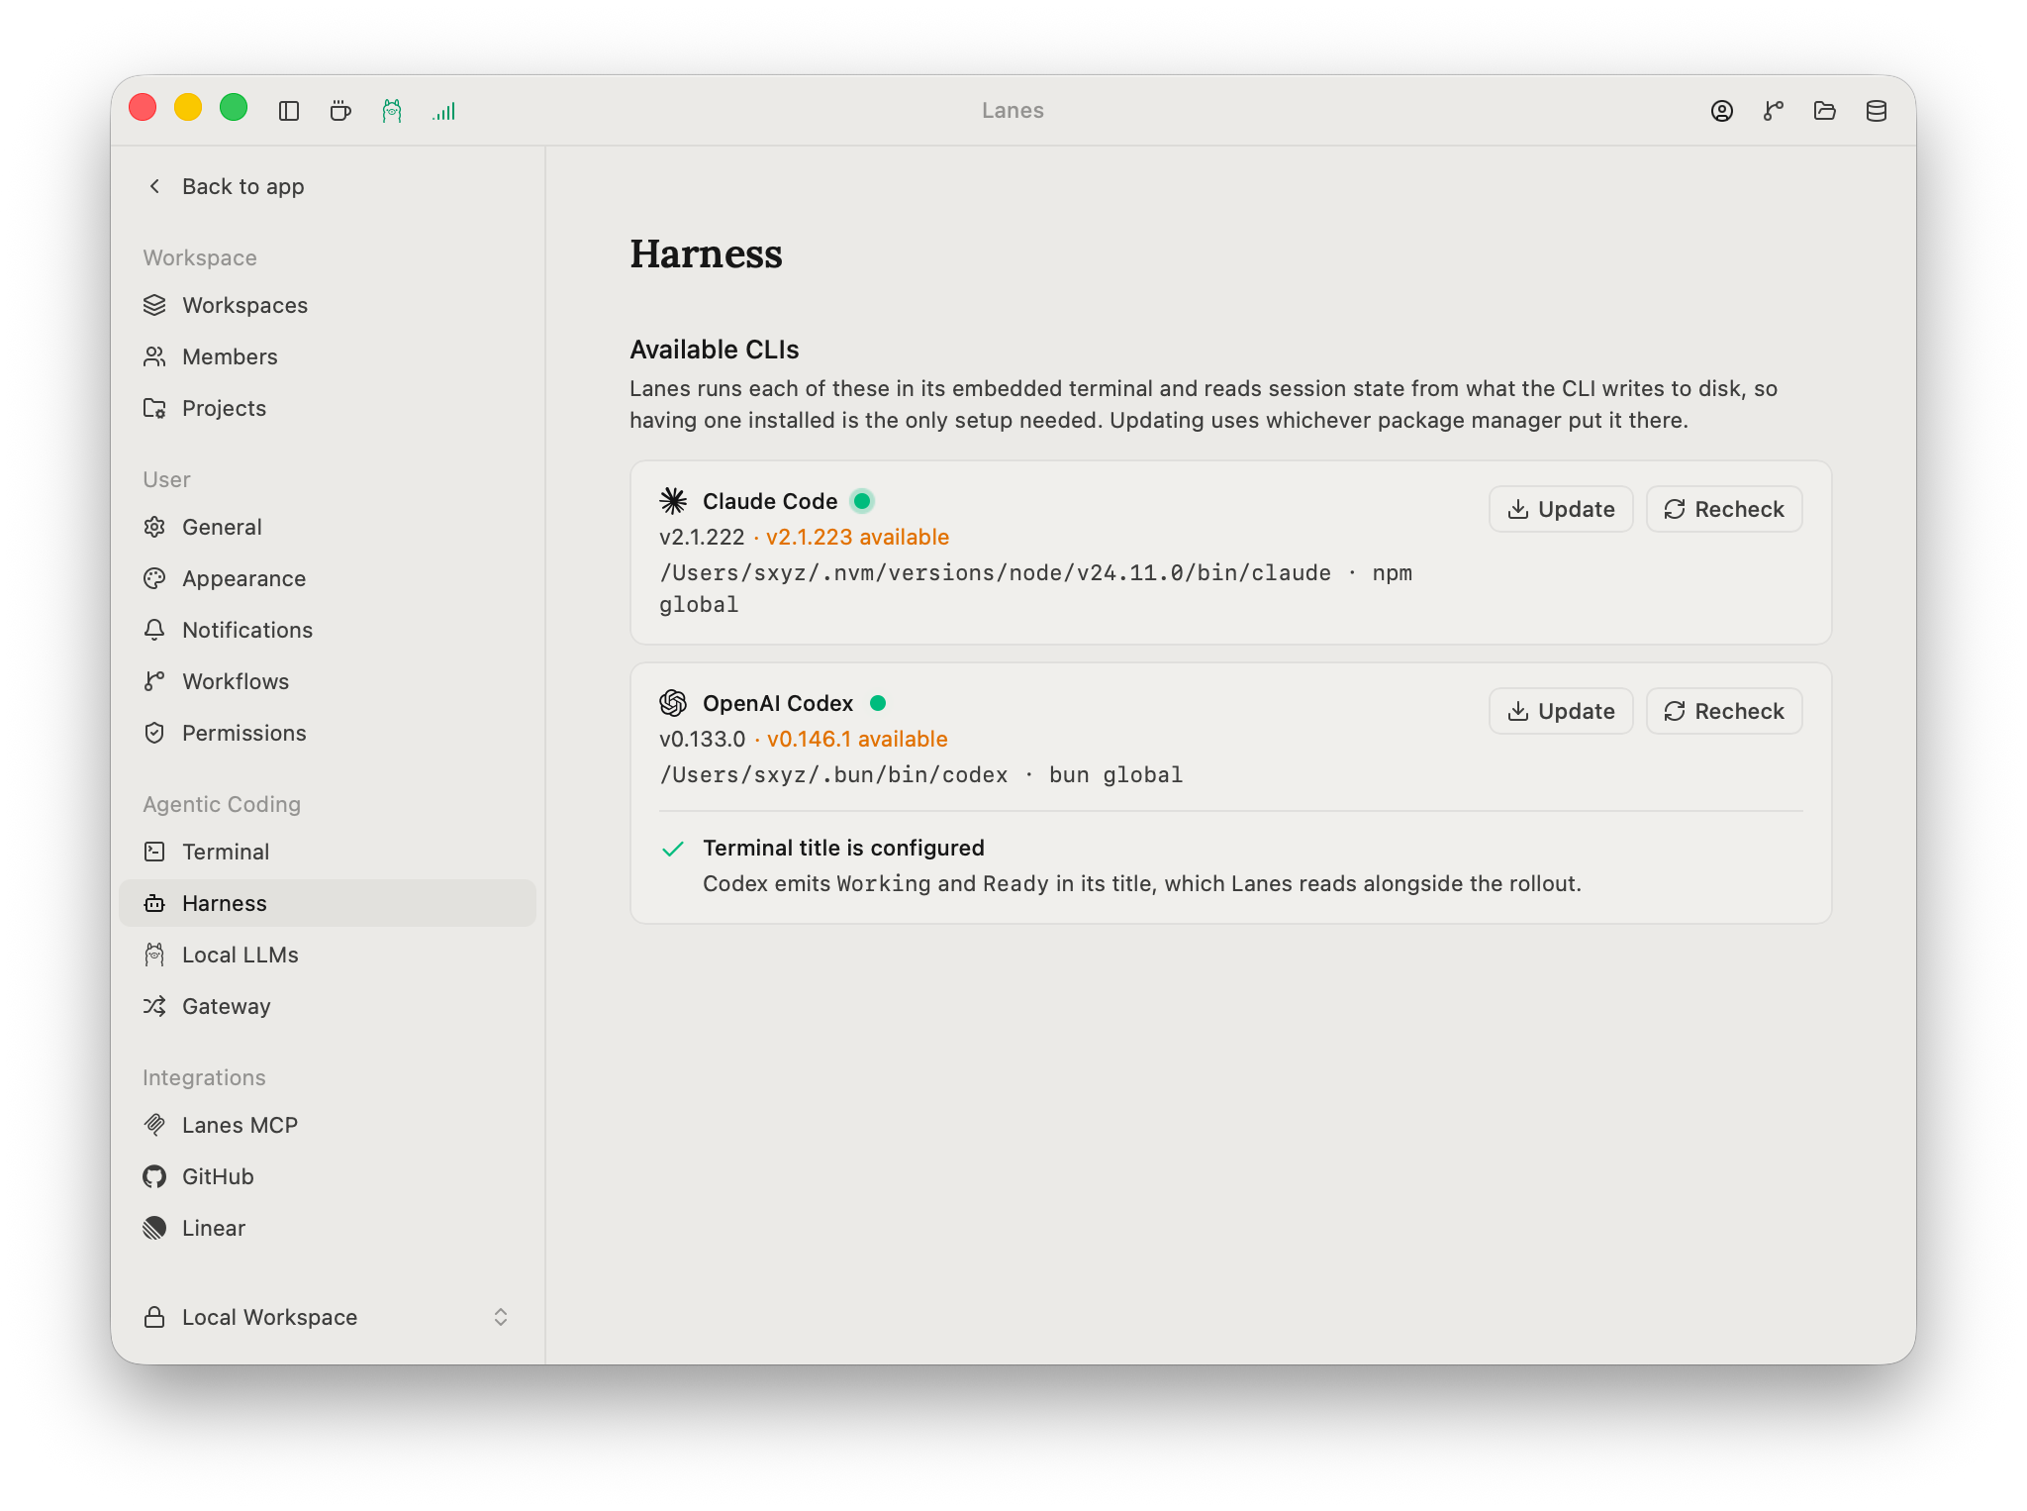Click the coffee cup icon in titlebar
This screenshot has width=2027, height=1511.
pyautogui.click(x=340, y=111)
